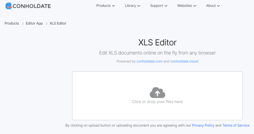This screenshot has width=254, height=134.
Task: Open the Library menu
Action: [130, 6]
